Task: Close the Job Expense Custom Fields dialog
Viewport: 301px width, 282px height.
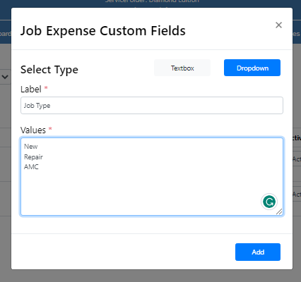Action: click(278, 25)
